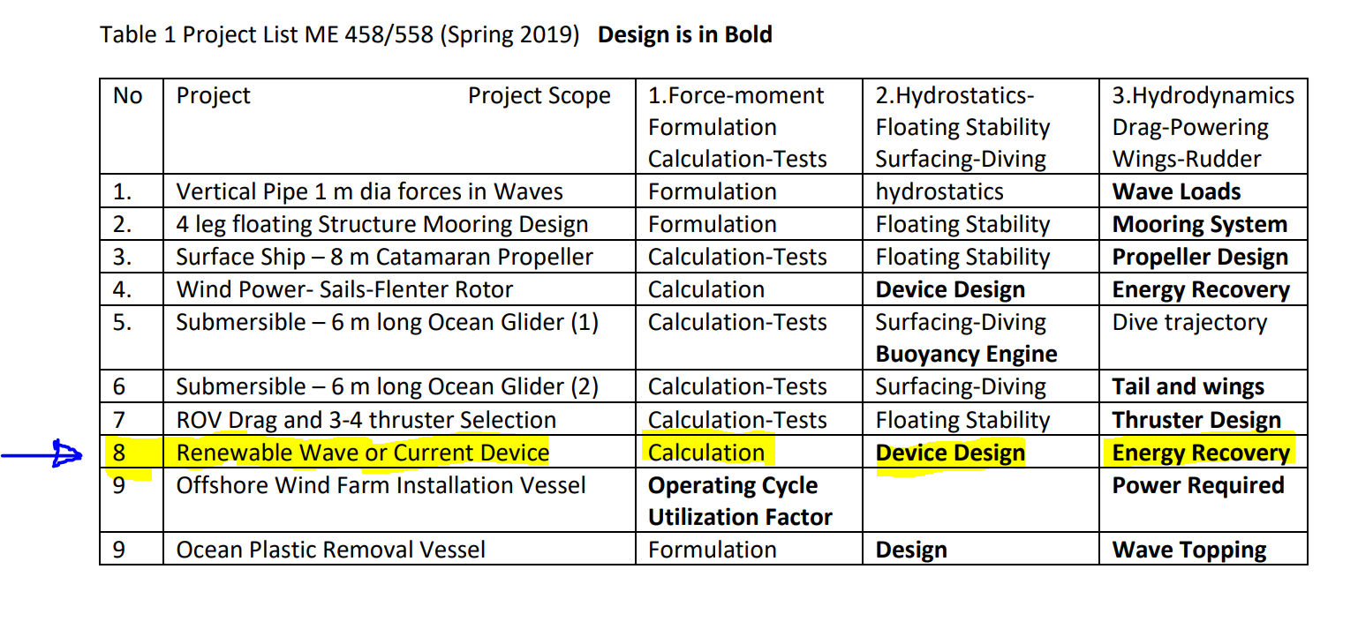Click the highlighted number 8 cell
The height and width of the screenshot is (644, 1358).
(x=131, y=453)
